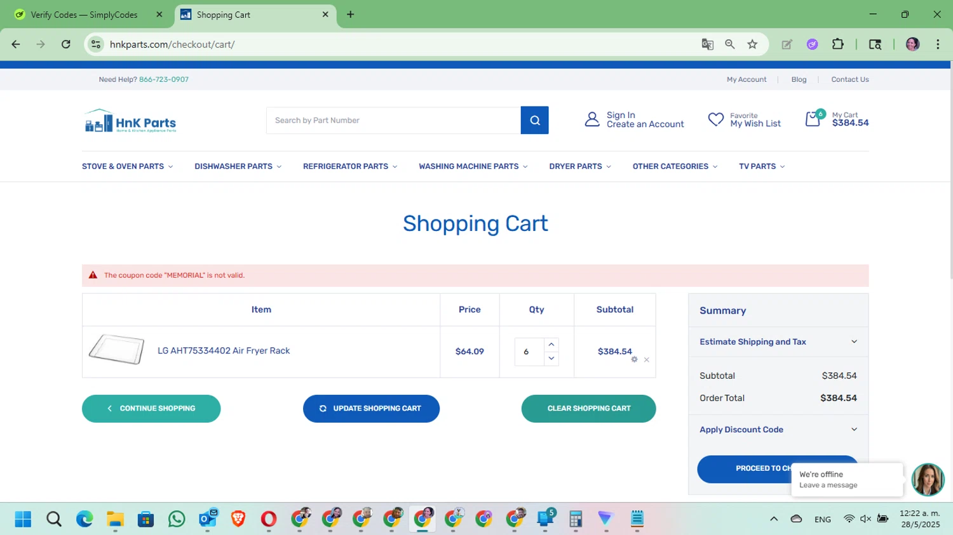The image size is (953, 535).
Task: Click My Cart $384.54 total text
Action: tap(850, 119)
